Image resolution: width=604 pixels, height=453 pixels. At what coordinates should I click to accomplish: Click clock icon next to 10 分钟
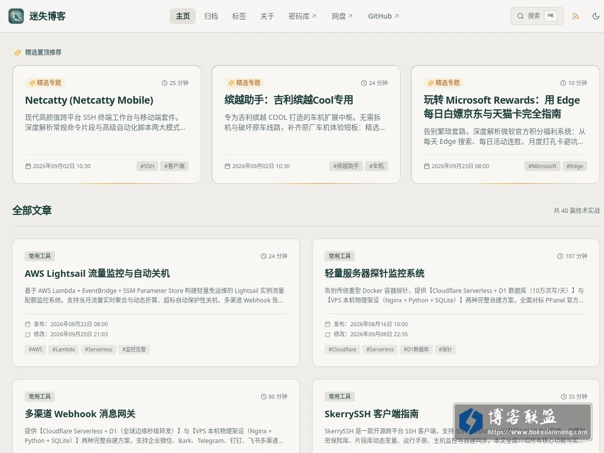[563, 83]
